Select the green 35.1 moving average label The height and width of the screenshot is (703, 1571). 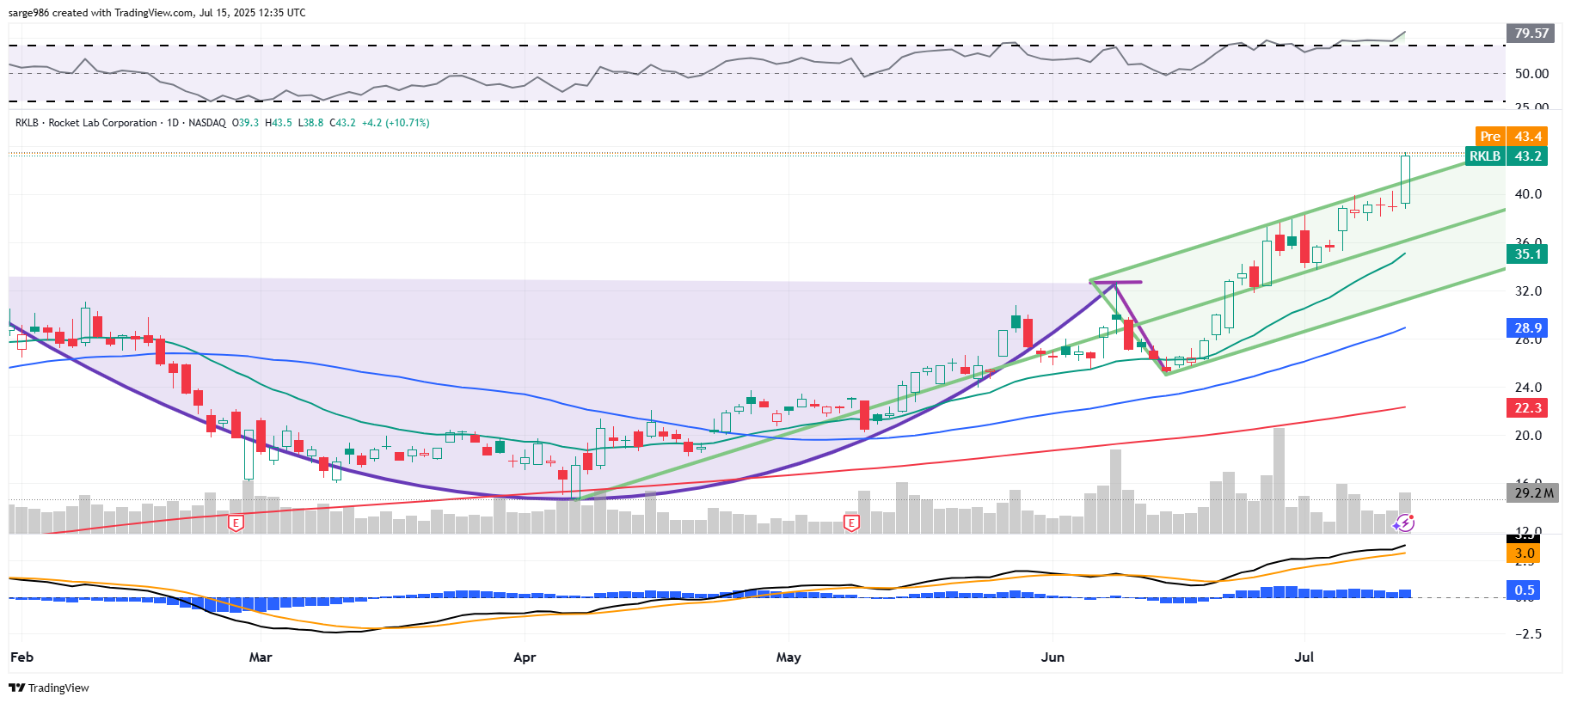[x=1527, y=254]
